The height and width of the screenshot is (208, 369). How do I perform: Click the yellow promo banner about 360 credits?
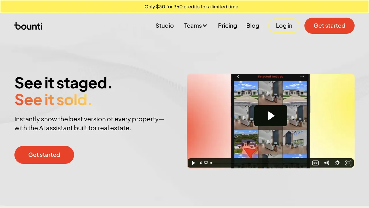tap(184, 7)
